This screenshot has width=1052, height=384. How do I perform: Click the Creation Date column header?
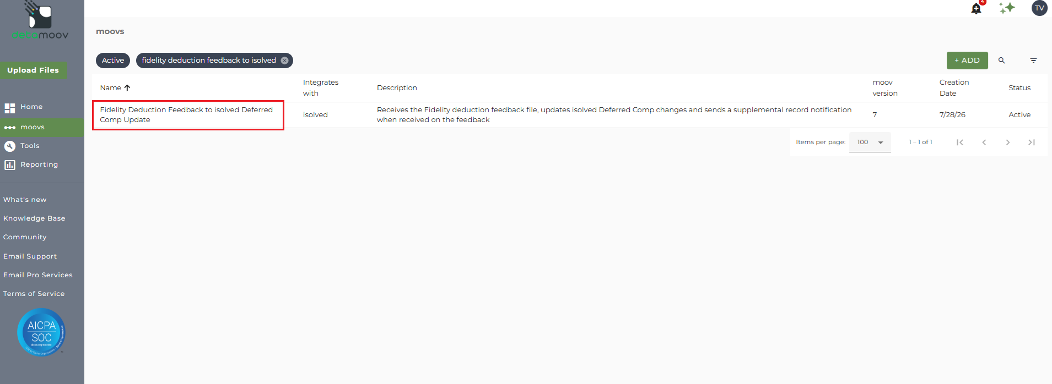tap(954, 88)
